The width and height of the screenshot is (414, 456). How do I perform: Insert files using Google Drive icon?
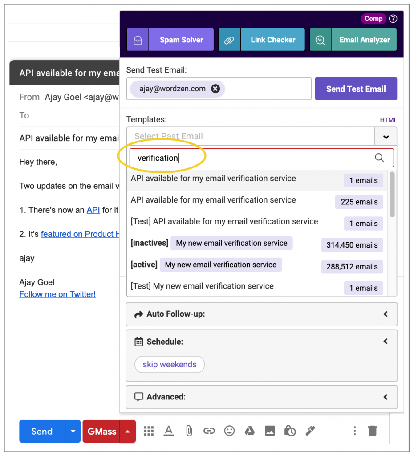(x=249, y=431)
